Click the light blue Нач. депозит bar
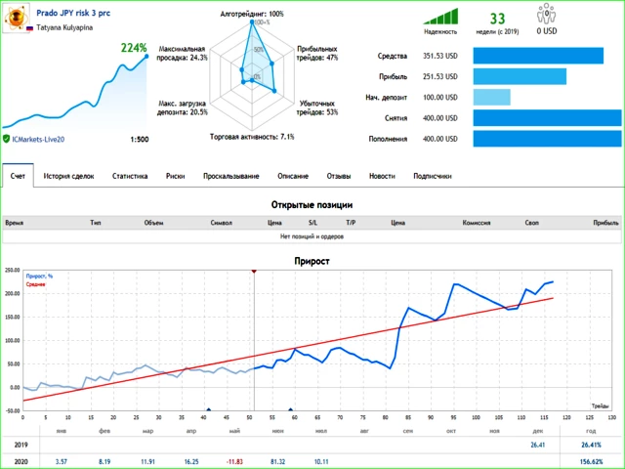Screen dimensions: 625x469 click(491, 98)
